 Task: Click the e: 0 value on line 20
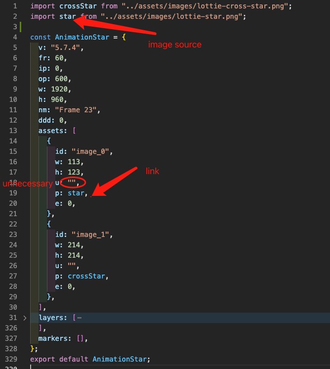70,203
